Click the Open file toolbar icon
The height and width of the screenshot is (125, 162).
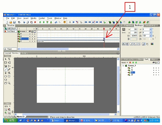point(11,22)
